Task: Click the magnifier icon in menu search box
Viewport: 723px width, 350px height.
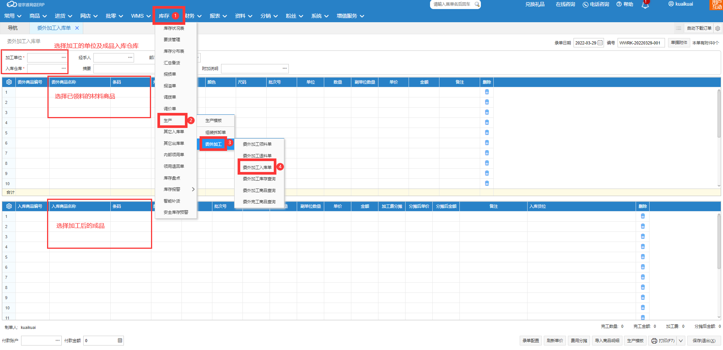Action: 477,5
